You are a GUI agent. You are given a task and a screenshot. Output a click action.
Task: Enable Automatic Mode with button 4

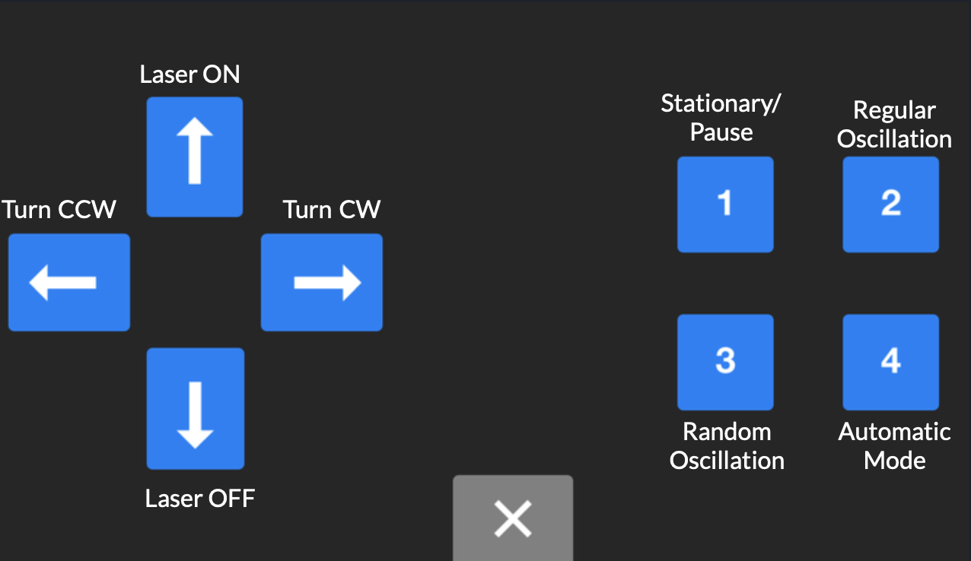point(890,362)
